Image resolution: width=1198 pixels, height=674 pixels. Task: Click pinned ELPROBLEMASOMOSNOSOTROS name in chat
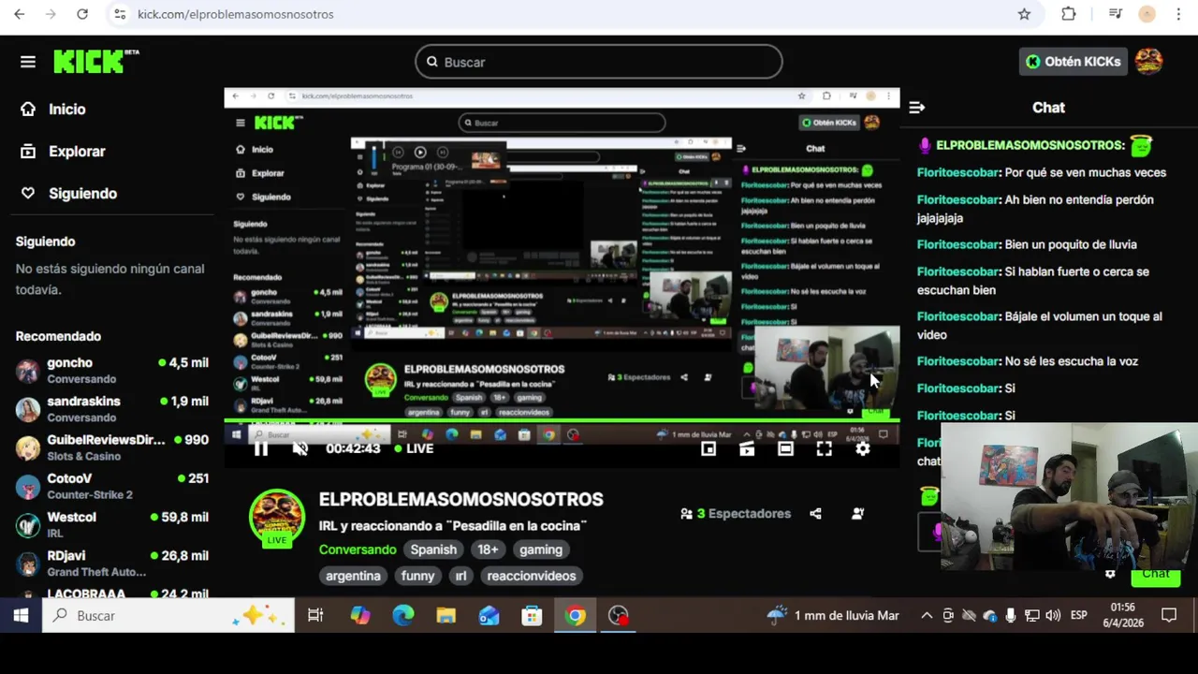(x=1030, y=145)
